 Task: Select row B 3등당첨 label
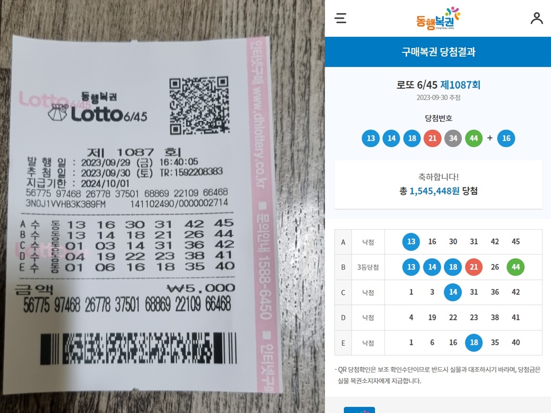(368, 267)
